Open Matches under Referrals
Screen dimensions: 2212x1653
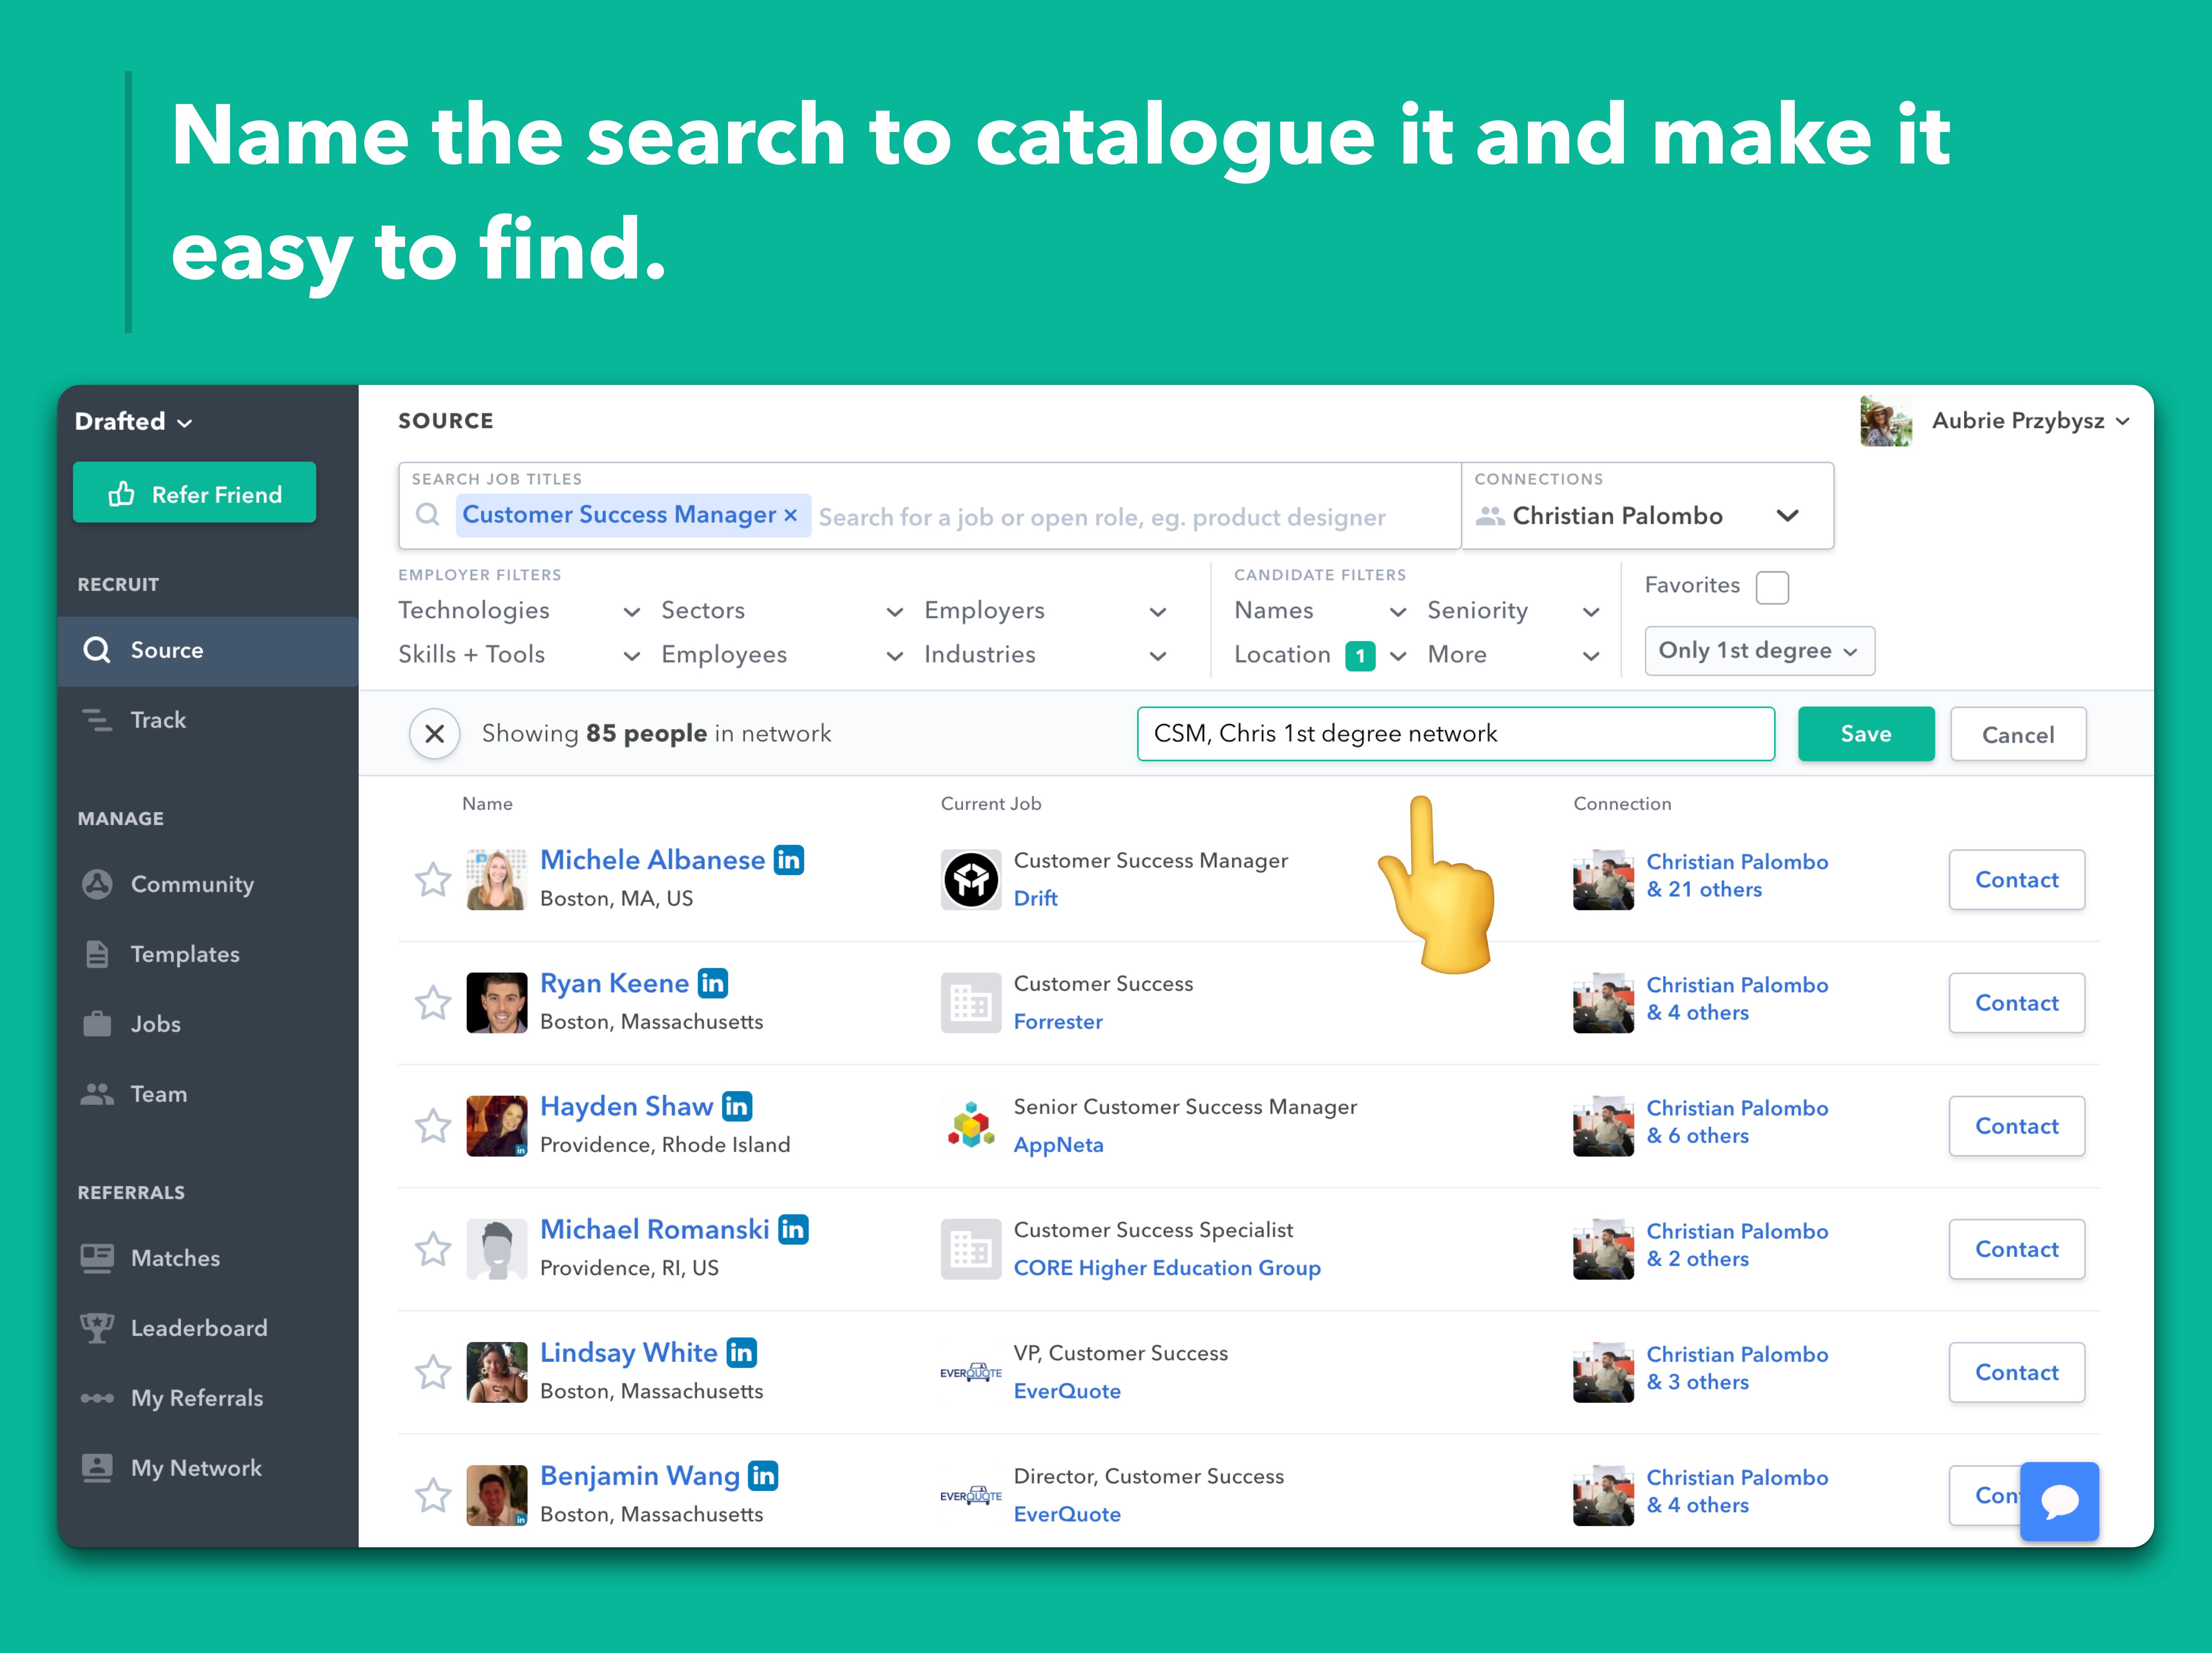tap(208, 1259)
